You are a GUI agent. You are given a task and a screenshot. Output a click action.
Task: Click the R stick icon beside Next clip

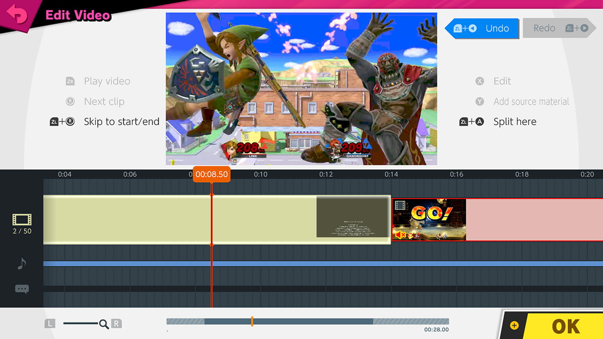coord(70,101)
